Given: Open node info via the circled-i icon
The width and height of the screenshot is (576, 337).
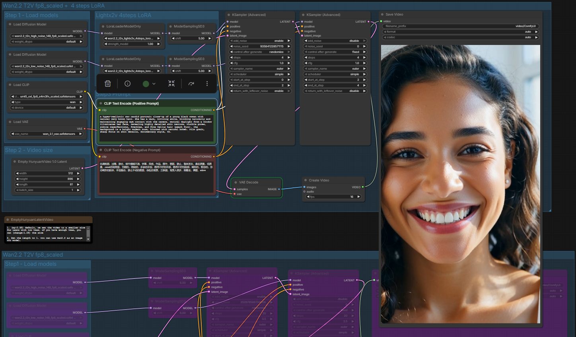Looking at the screenshot, I should [x=127, y=84].
